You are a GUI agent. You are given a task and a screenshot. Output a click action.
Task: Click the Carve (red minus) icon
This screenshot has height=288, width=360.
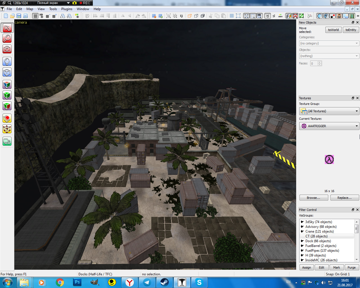pyautogui.click(x=154, y=16)
